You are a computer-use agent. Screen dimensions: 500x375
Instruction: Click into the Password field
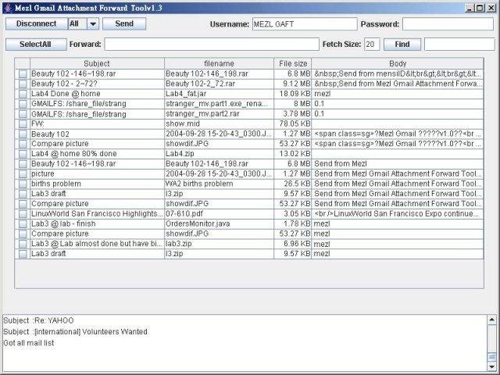tap(448, 24)
